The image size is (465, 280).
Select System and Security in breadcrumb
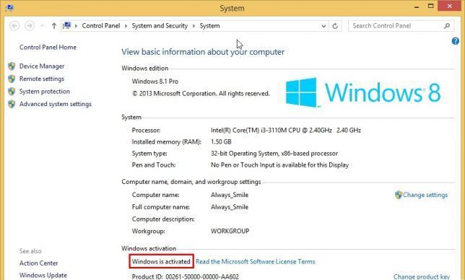[160, 26]
